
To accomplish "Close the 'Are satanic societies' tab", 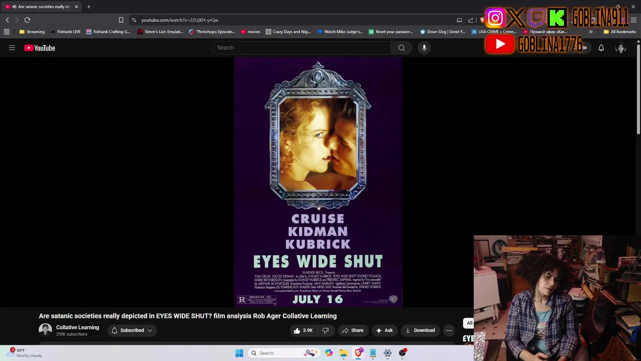I will (x=76, y=7).
